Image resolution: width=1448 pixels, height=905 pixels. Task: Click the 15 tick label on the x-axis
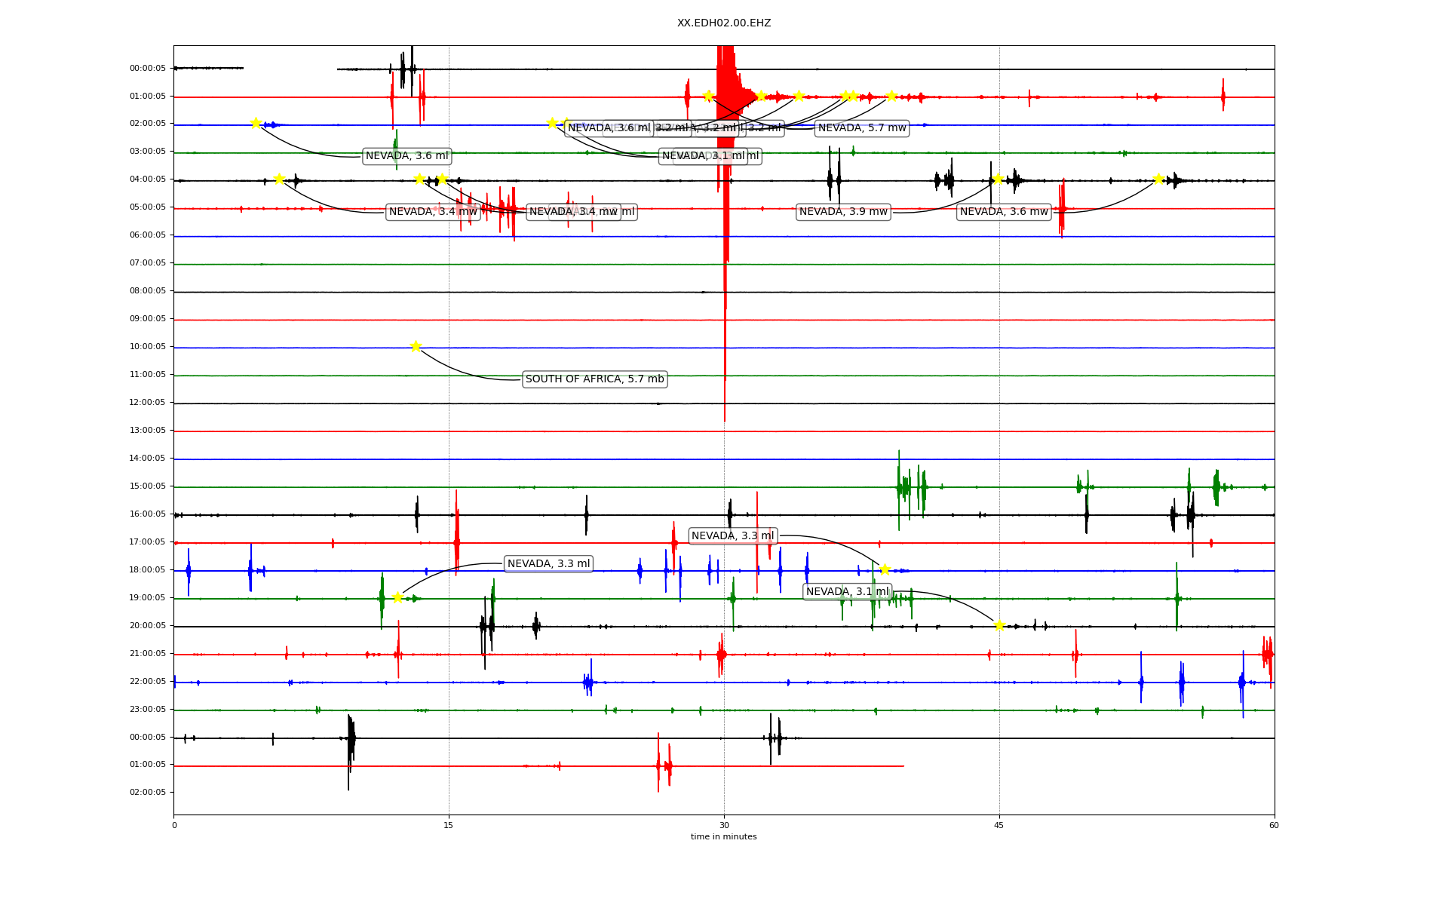click(x=449, y=825)
